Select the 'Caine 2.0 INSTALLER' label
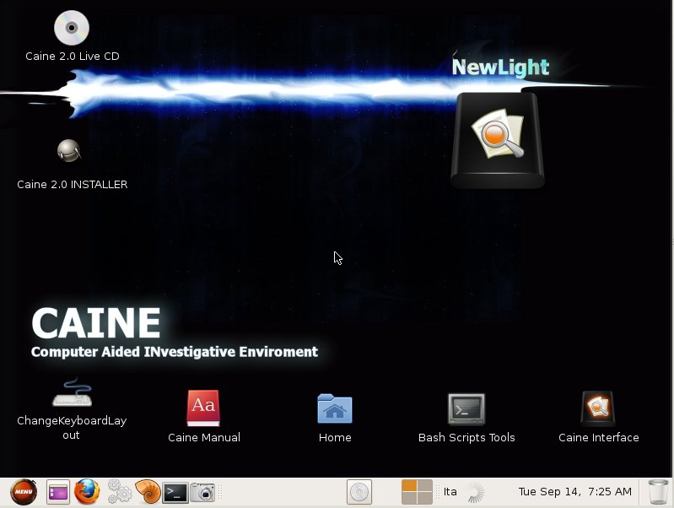Screen dimensions: 674x508 coord(73,185)
